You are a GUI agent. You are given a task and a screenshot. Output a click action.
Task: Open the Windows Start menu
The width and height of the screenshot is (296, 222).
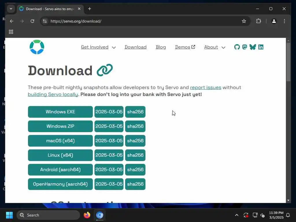9,215
